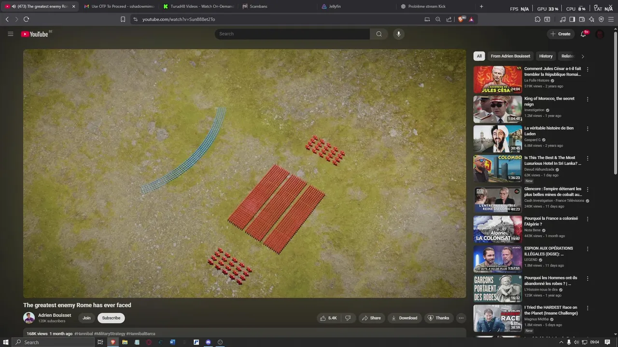Reload the page
Viewport: 618px width, 347px height.
click(x=26, y=19)
